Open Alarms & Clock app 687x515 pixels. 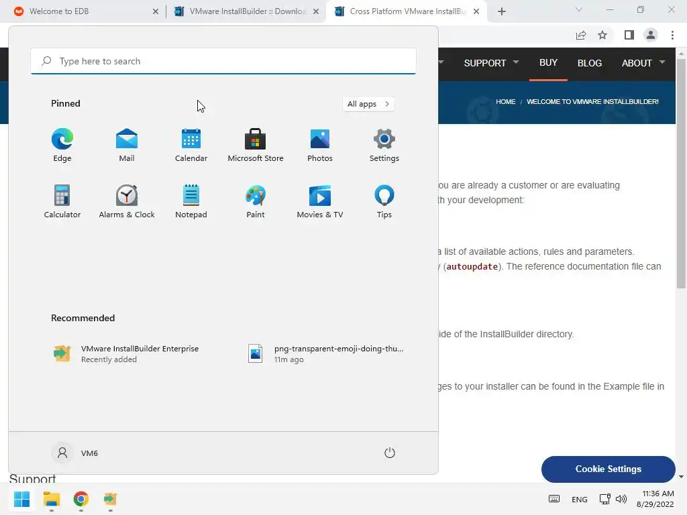click(127, 201)
